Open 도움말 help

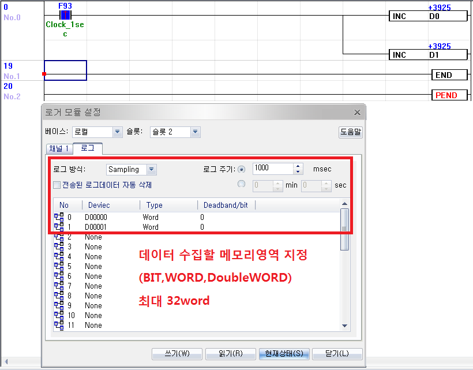(351, 132)
